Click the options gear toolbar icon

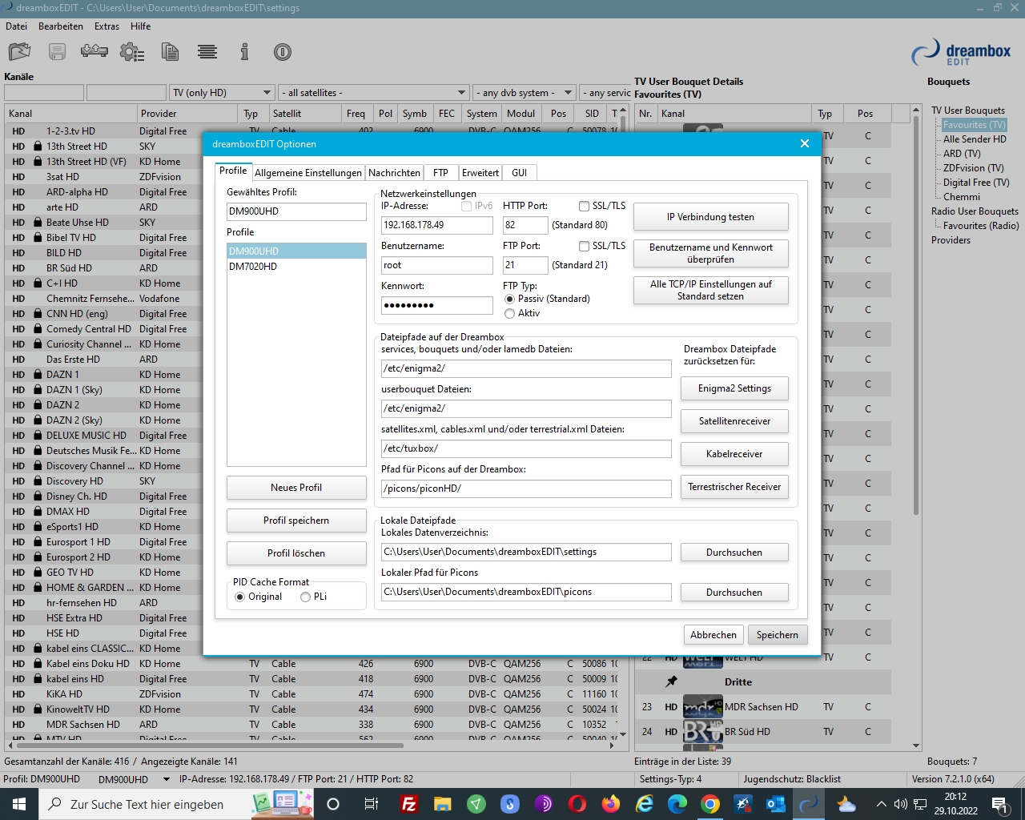point(132,52)
